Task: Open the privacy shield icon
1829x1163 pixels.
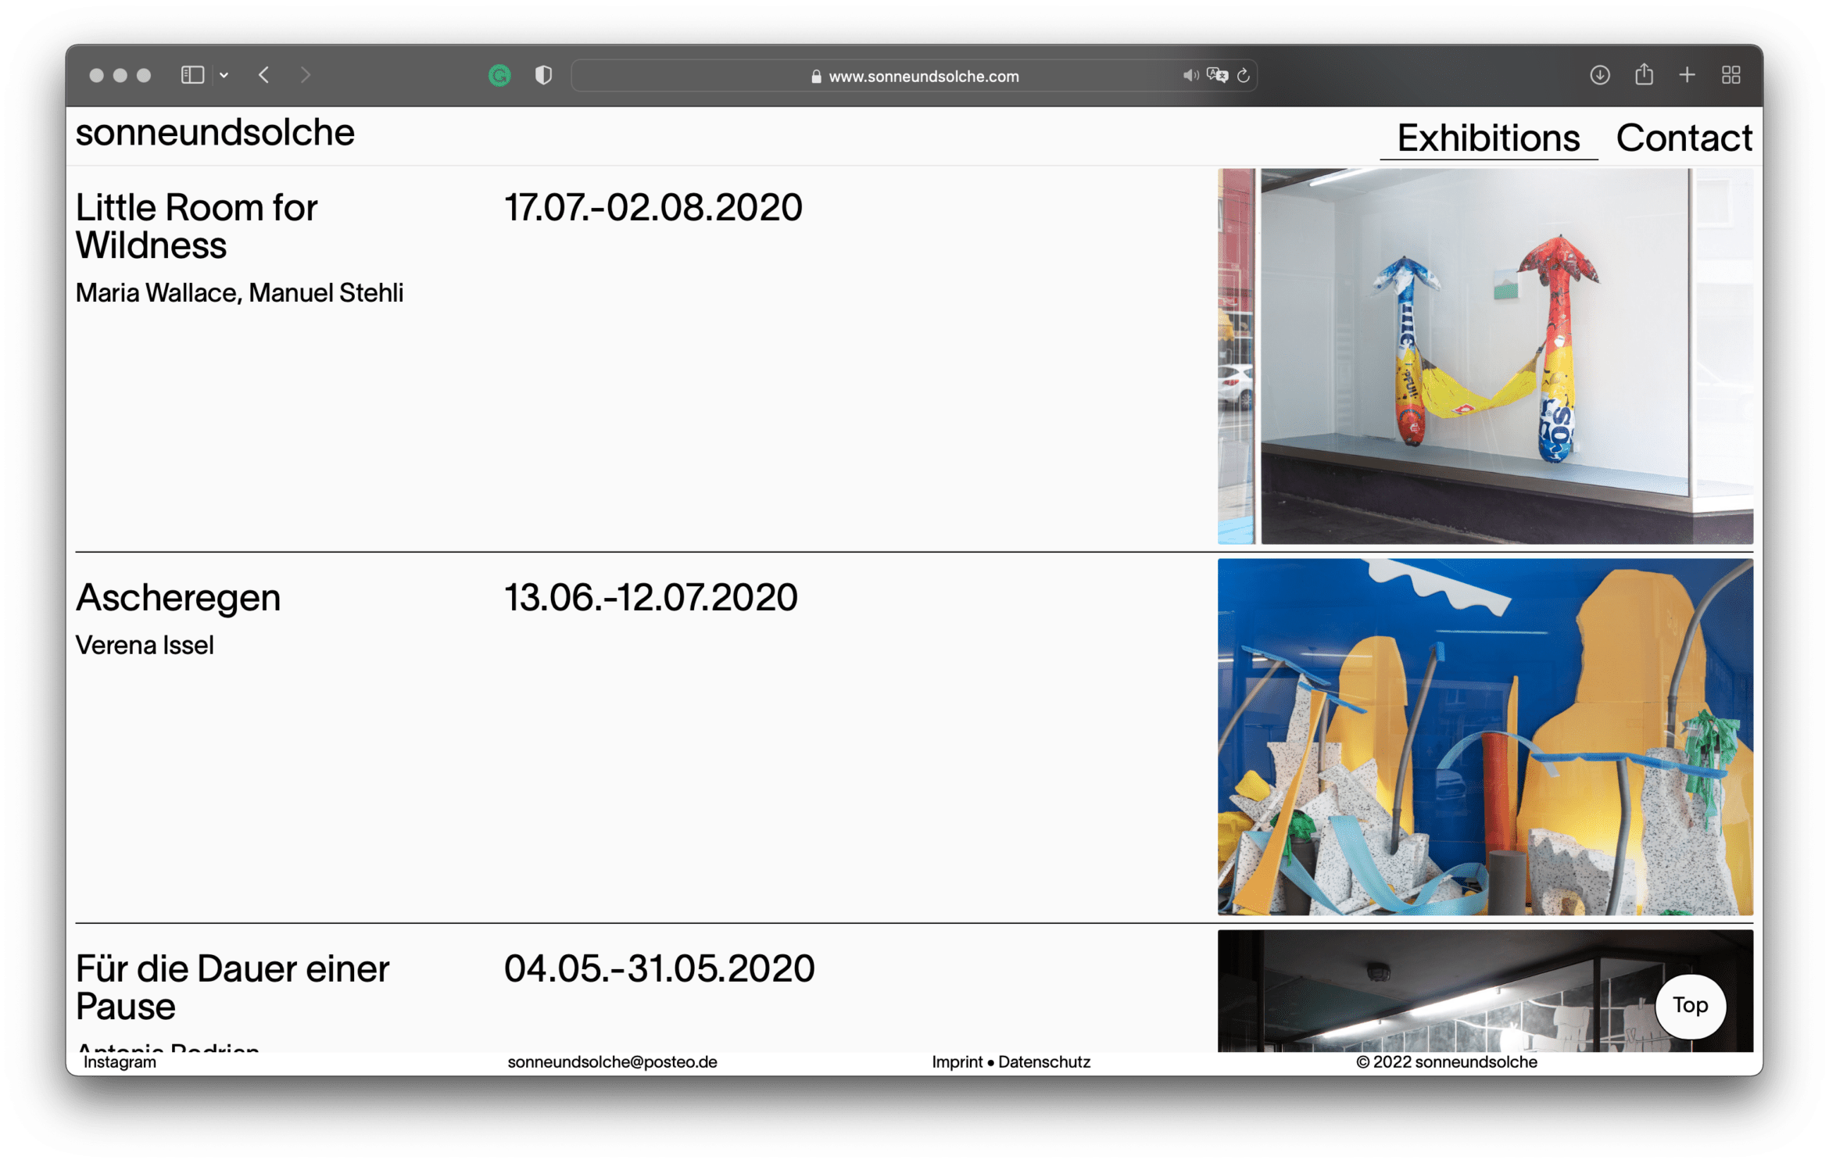Action: point(543,75)
